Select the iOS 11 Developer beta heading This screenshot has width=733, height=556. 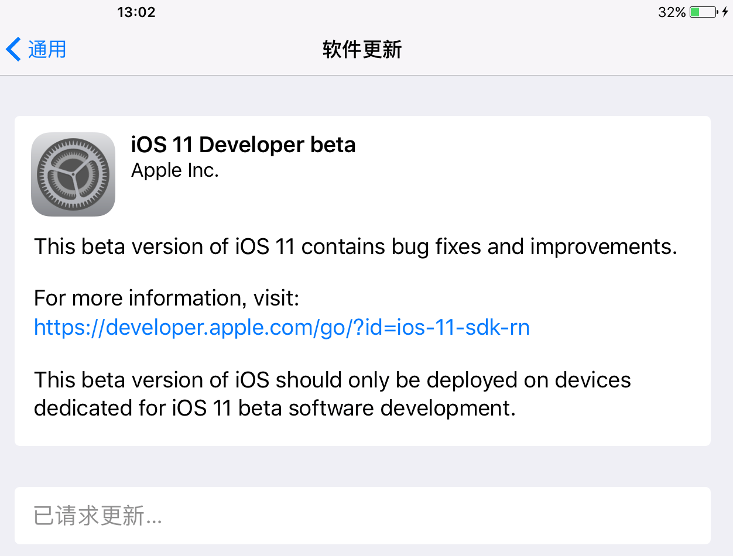click(244, 145)
